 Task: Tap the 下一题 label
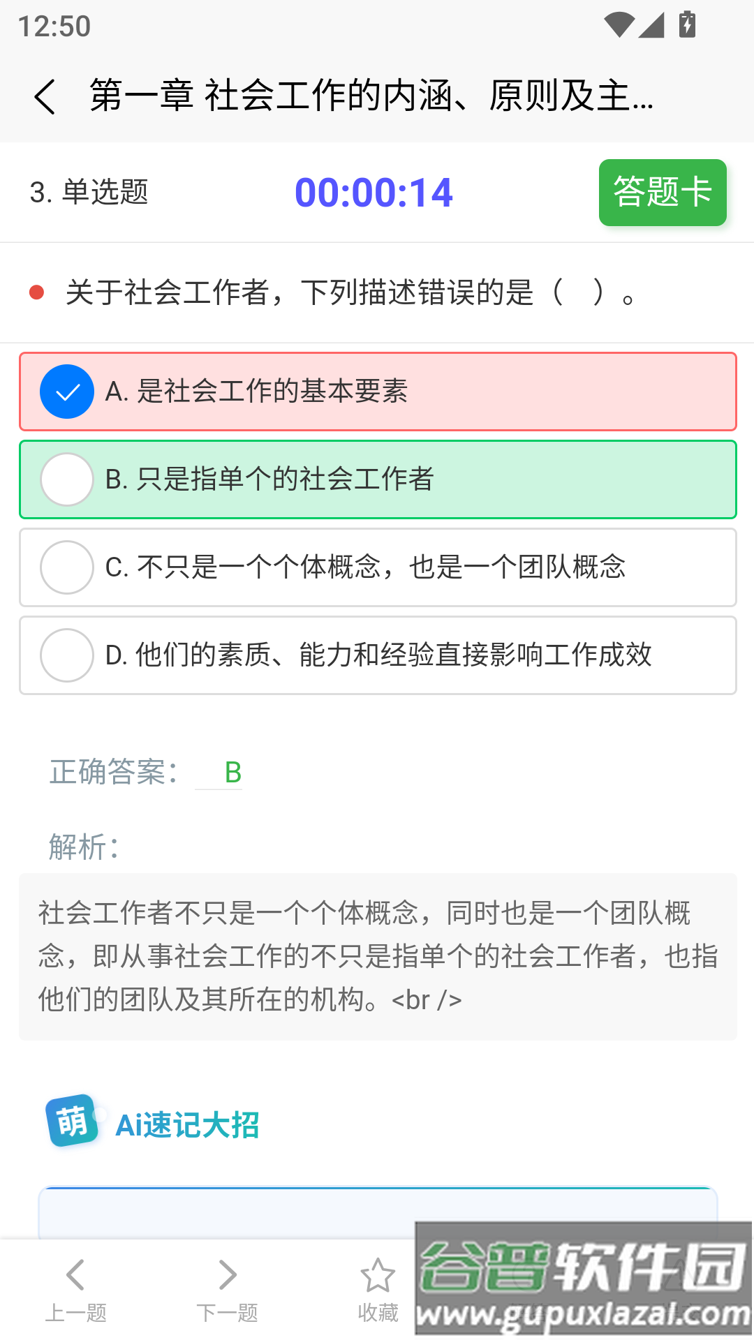[227, 1313]
